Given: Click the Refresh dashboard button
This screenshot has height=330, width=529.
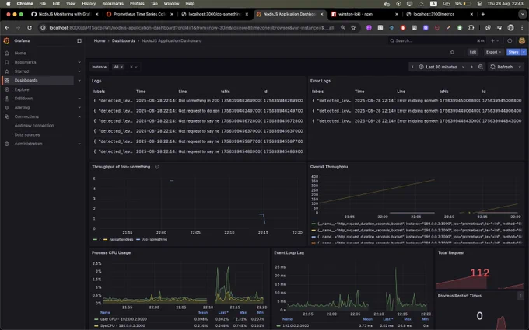Looking at the screenshot, I should (x=502, y=67).
